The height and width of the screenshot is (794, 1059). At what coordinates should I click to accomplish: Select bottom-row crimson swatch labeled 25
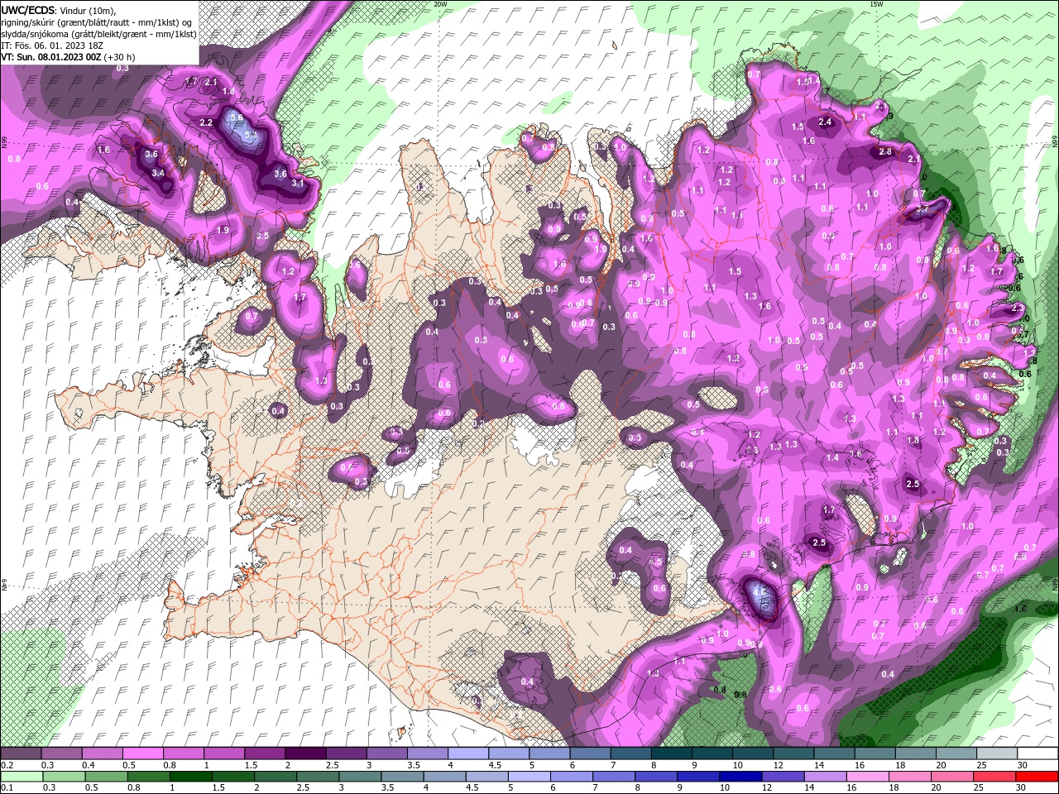(x=994, y=776)
